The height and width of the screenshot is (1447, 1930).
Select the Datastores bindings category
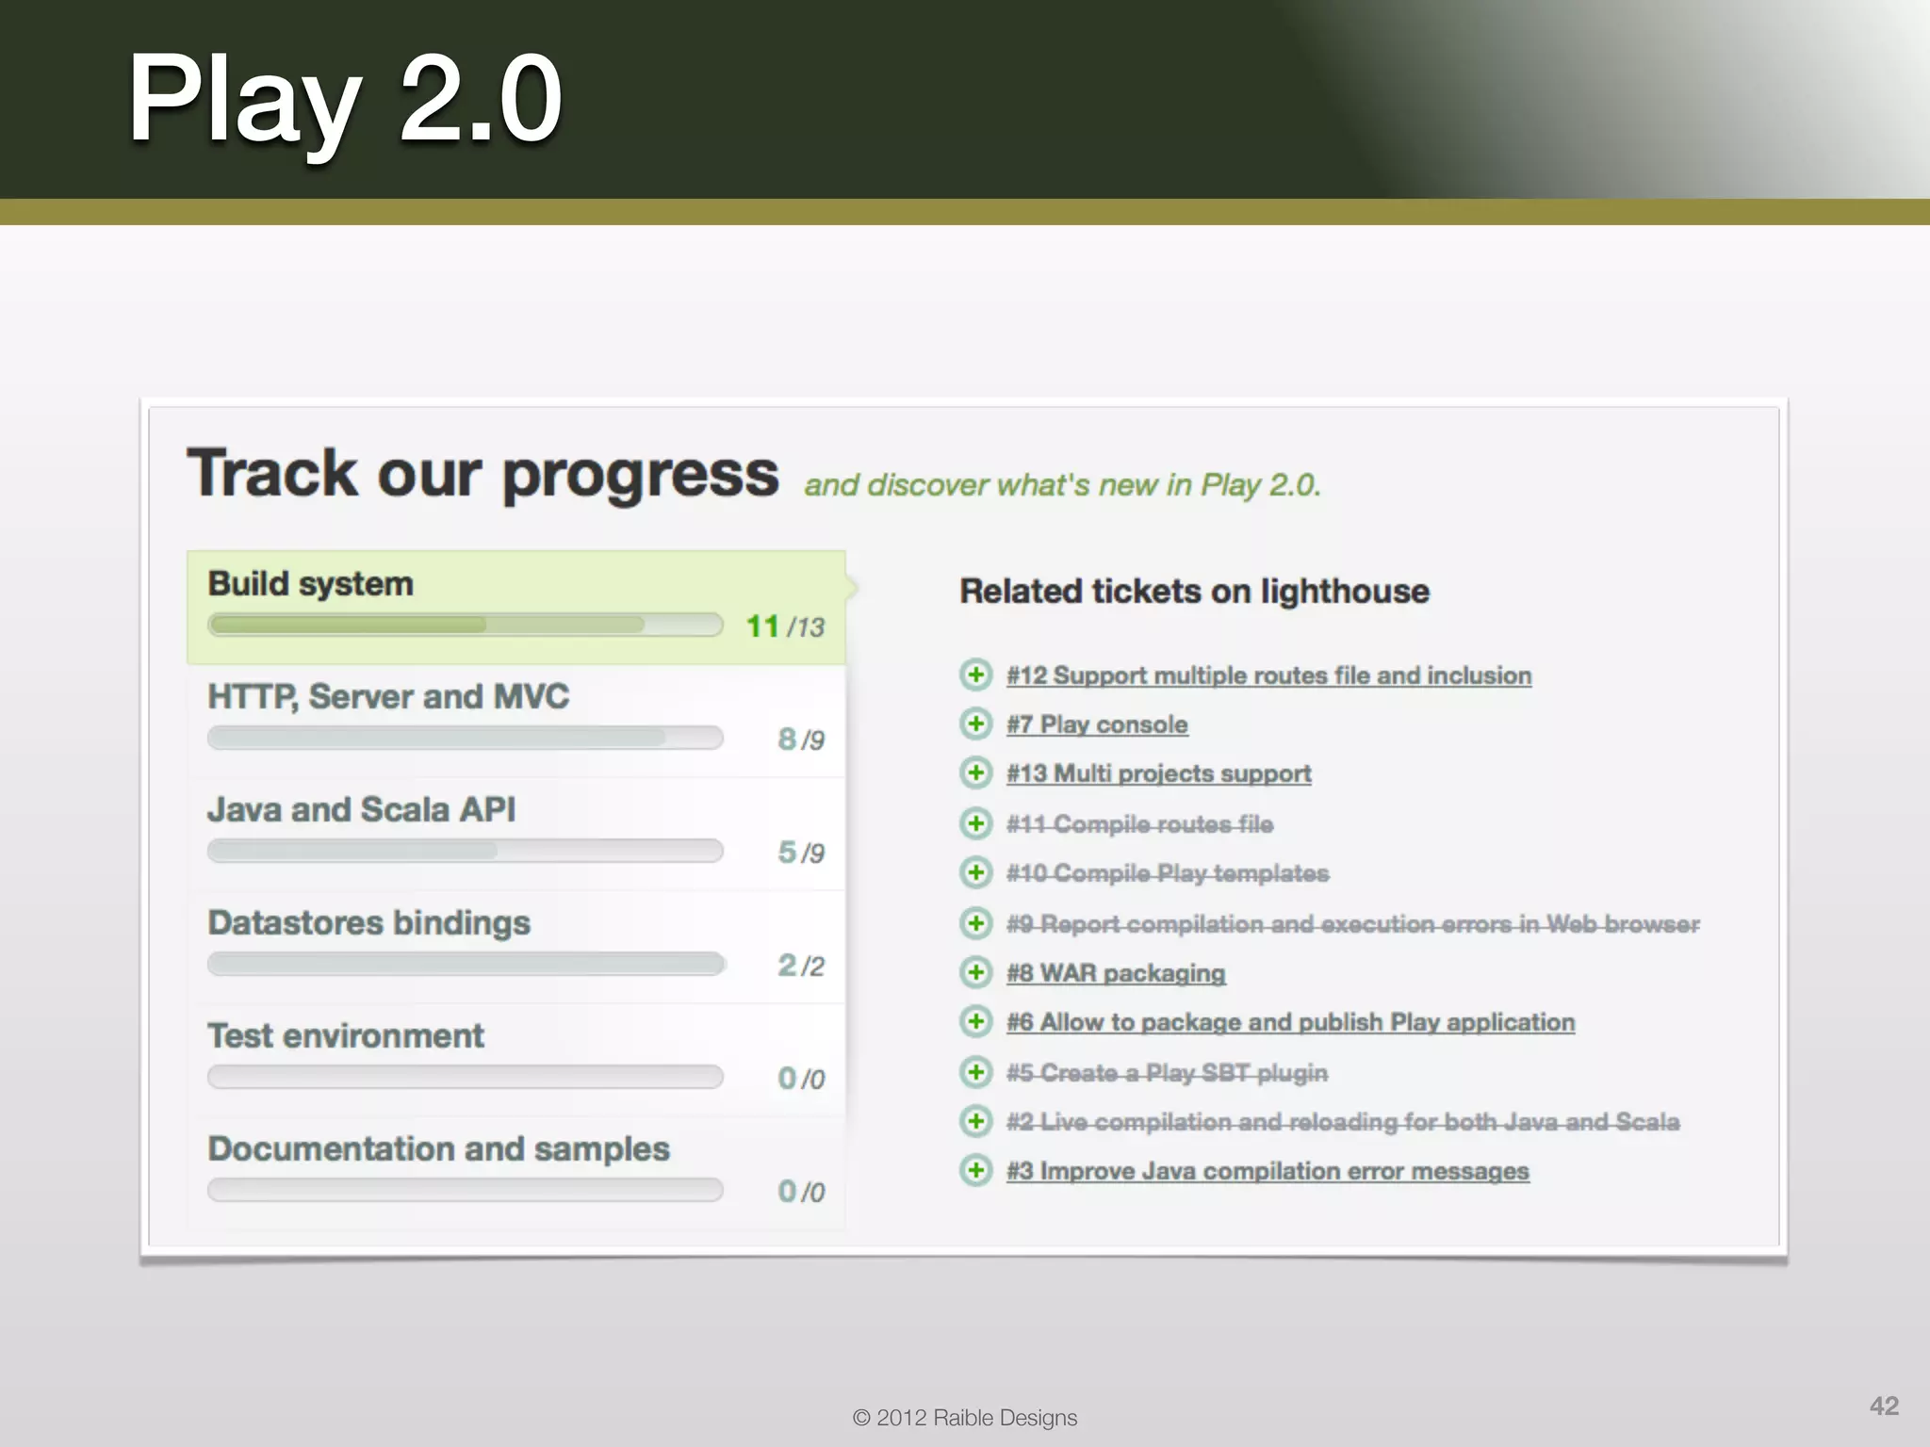(x=516, y=947)
